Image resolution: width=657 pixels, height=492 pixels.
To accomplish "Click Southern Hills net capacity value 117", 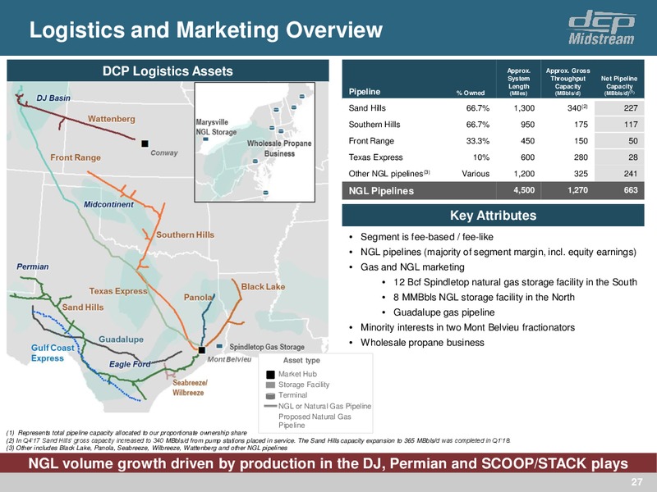I will (x=631, y=125).
